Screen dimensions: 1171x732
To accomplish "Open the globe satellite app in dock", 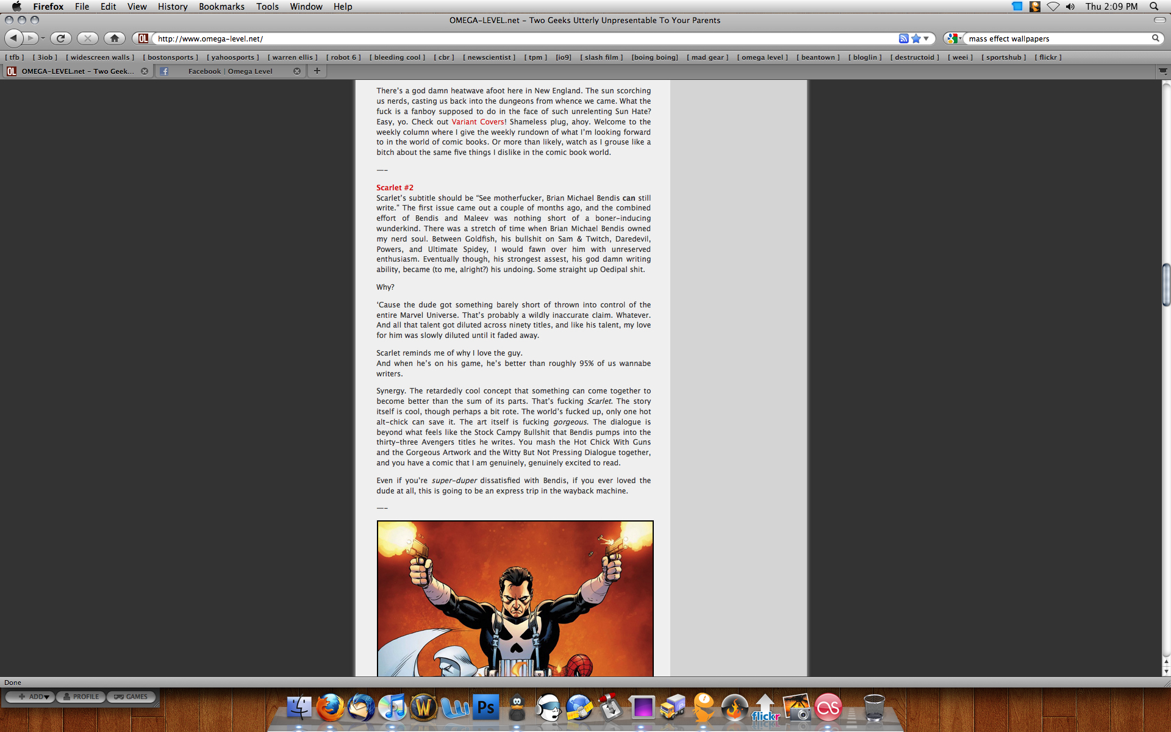I will (579, 708).
